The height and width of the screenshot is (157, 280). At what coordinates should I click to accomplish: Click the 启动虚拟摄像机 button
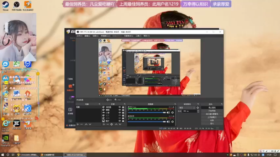point(212,114)
